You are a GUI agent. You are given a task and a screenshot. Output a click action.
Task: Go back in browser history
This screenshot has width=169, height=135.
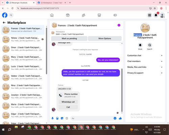point(3,8)
